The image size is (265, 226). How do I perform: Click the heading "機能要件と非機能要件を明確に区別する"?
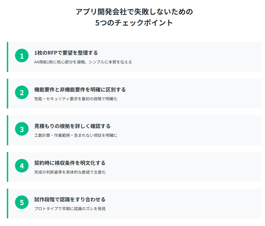click(x=80, y=89)
